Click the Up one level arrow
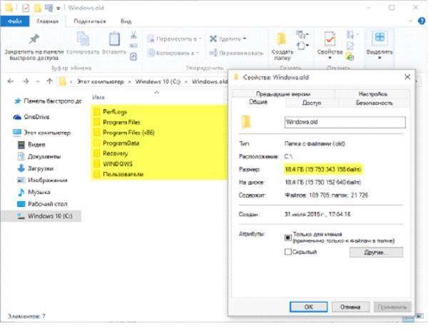This screenshot has width=428, height=336. pos(49,81)
